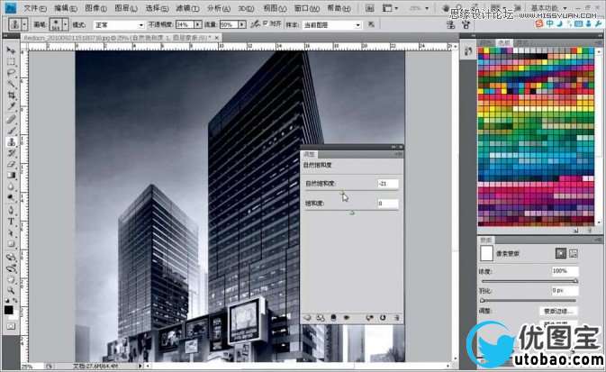Screen dimensions: 606x372
Task: Select the Brush tool
Action: click(x=11, y=131)
